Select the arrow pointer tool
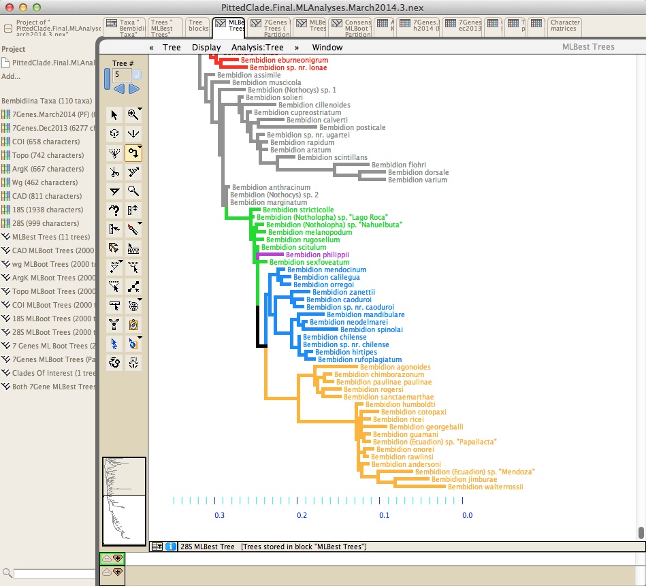 (114, 116)
